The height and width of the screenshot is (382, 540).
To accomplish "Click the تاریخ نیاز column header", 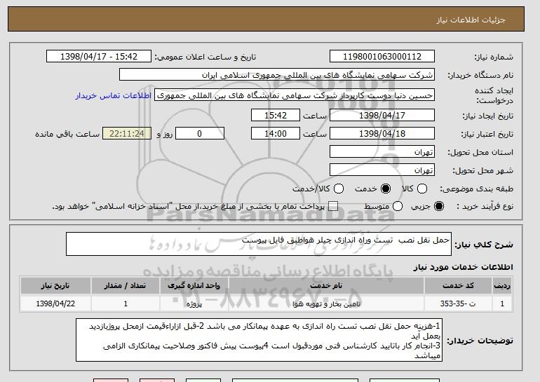I will (55, 286).
